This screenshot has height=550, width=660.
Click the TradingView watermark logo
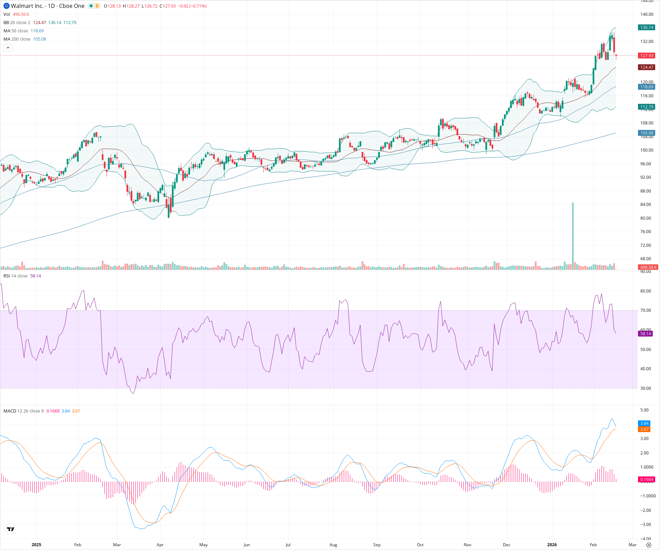point(10,529)
